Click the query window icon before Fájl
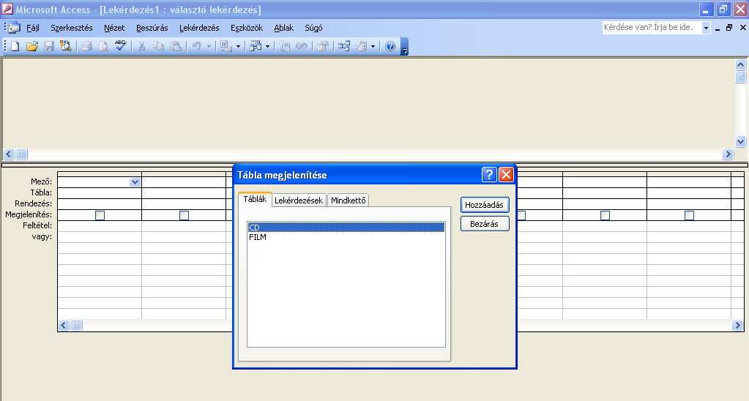The image size is (749, 401). pos(15,28)
